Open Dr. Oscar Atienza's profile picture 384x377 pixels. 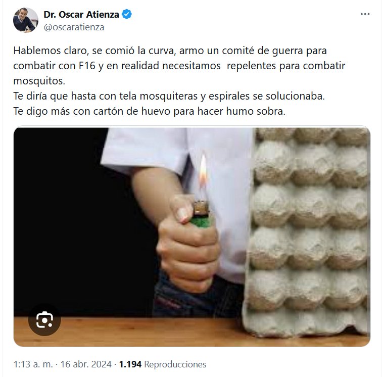(26, 20)
